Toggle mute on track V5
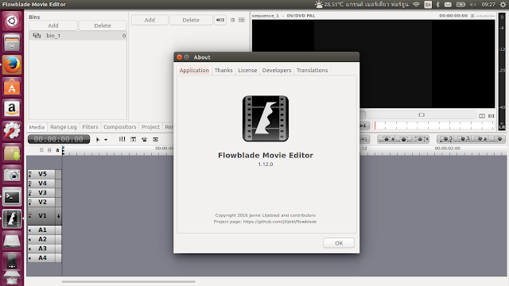509x286 pixels. [x=30, y=174]
